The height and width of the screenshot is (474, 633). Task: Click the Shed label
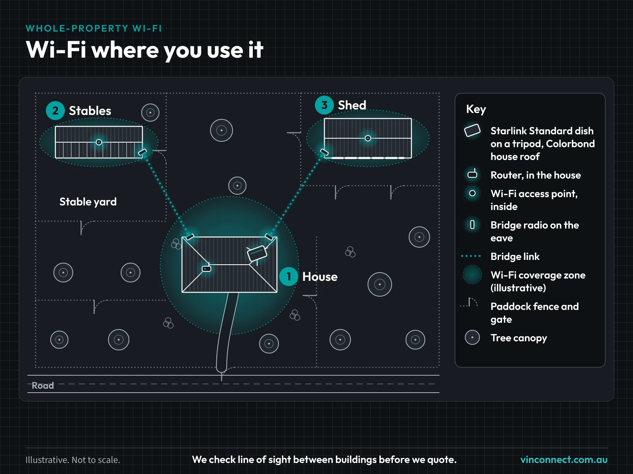tap(352, 105)
